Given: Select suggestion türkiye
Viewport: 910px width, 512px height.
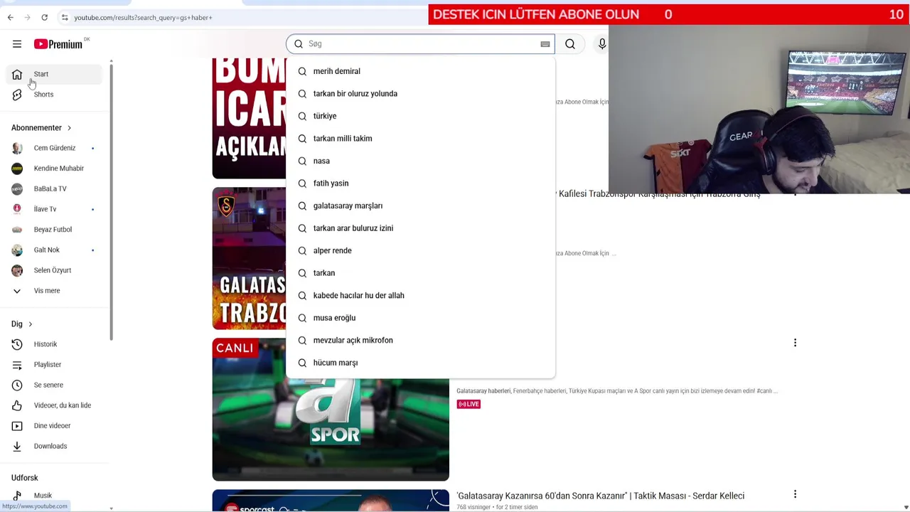Looking at the screenshot, I should point(420,116).
